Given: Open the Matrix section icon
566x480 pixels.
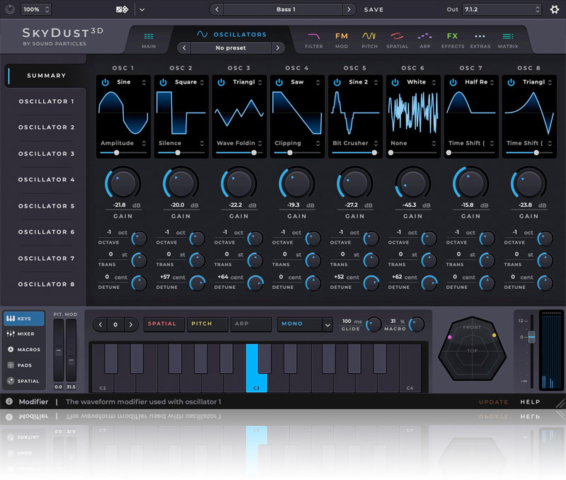Looking at the screenshot, I should point(507,40).
